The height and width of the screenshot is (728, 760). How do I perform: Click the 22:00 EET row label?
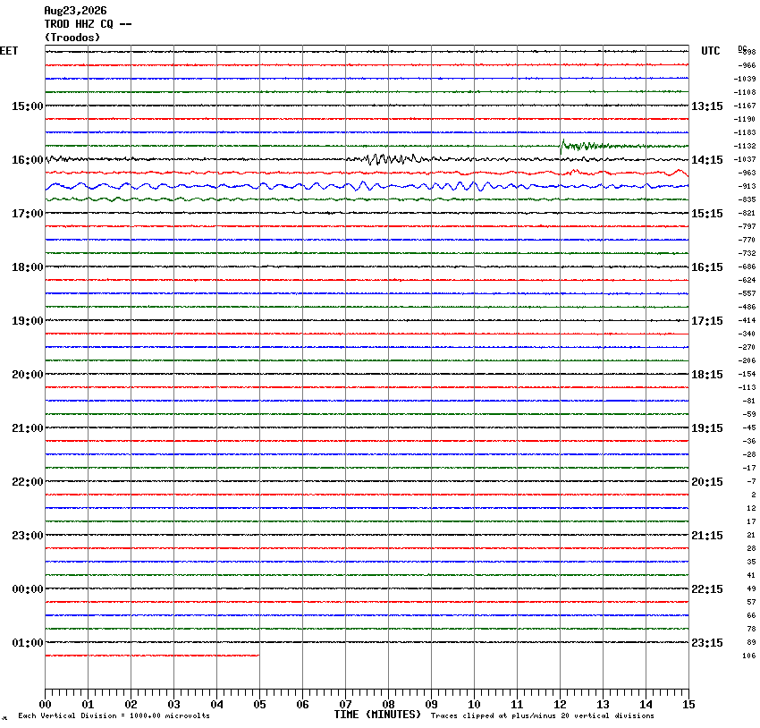(28, 482)
